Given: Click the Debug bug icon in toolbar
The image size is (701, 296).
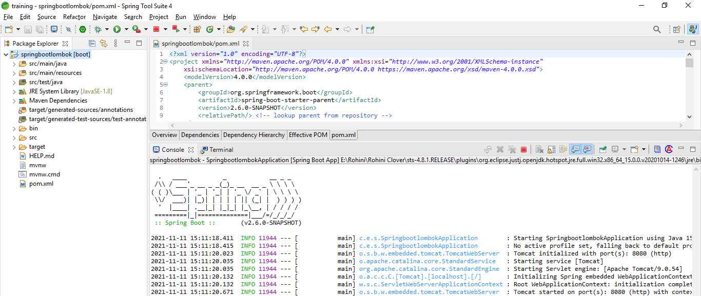Looking at the screenshot, I should (x=98, y=30).
